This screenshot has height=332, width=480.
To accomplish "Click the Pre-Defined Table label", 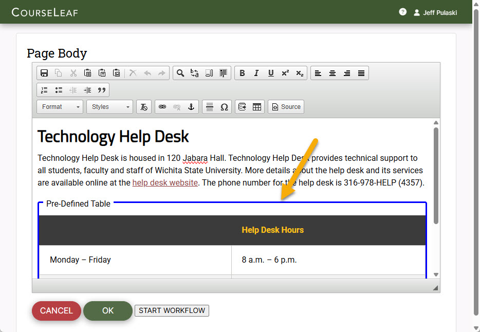I will pyautogui.click(x=78, y=204).
